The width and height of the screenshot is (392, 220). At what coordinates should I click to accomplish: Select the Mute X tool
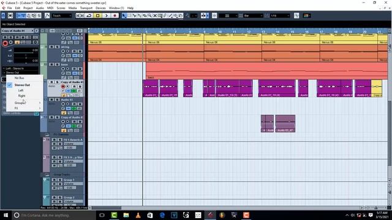click(x=155, y=16)
